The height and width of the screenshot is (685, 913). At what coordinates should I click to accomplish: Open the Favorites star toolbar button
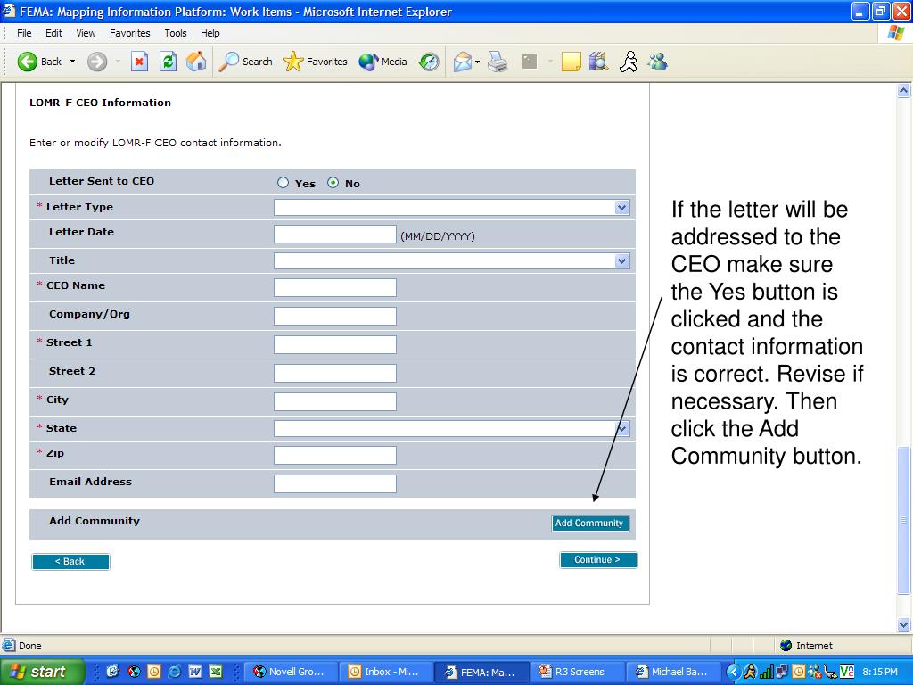(x=315, y=62)
